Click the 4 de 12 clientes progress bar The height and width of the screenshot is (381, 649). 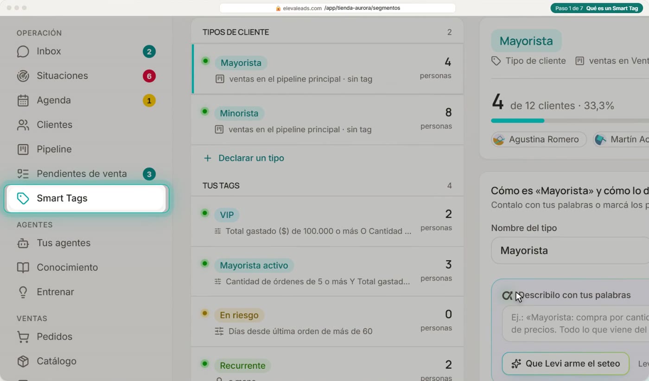pyautogui.click(x=570, y=121)
